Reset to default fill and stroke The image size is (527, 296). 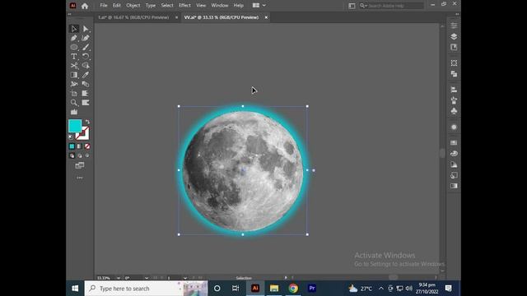pyautogui.click(x=71, y=137)
